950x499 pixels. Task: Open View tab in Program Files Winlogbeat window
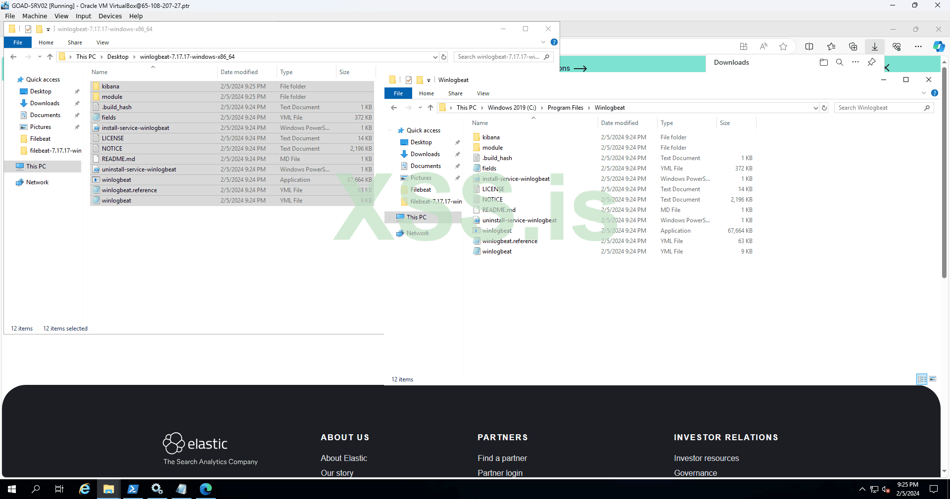483,93
